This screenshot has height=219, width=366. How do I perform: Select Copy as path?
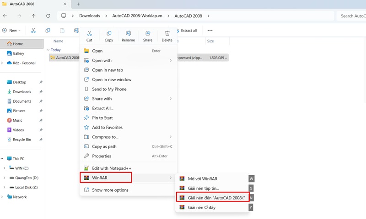128,146
